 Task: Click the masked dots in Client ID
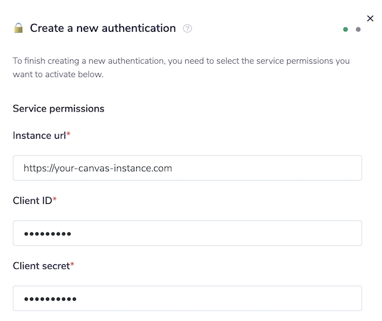pos(47,234)
